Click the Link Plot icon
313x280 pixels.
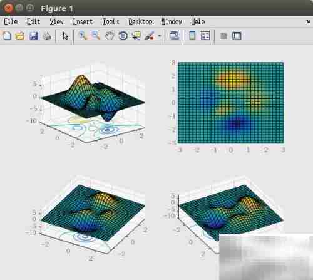point(175,36)
